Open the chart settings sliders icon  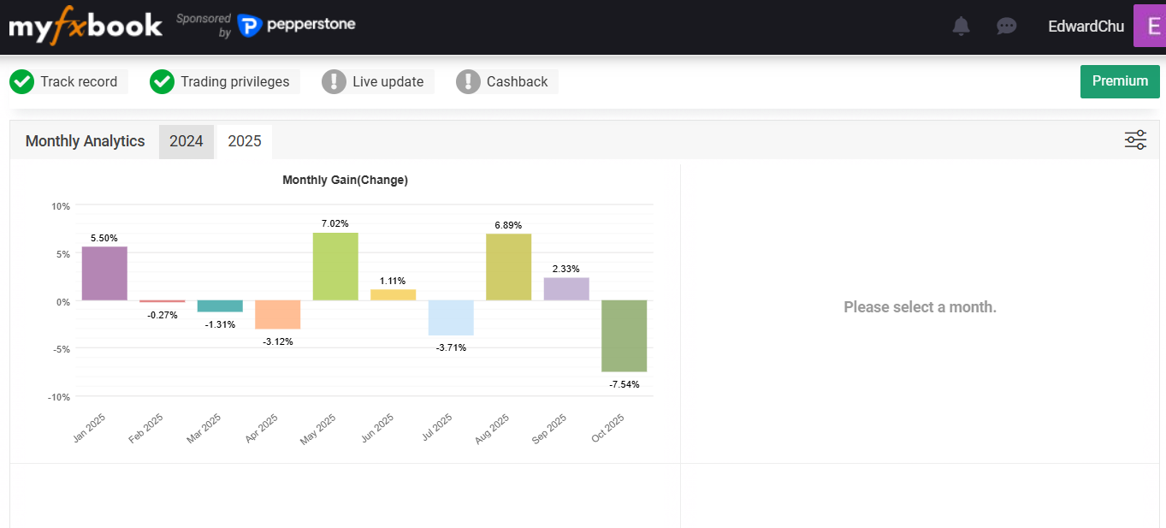[x=1135, y=140]
